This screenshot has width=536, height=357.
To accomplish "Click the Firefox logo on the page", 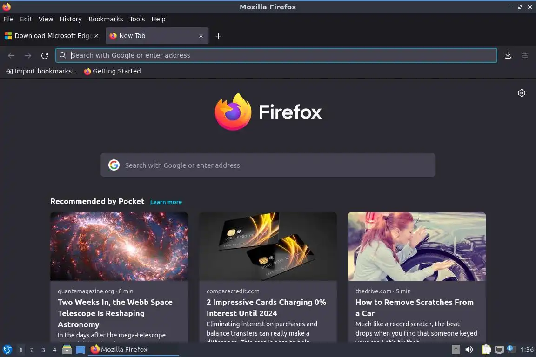I will point(233,112).
